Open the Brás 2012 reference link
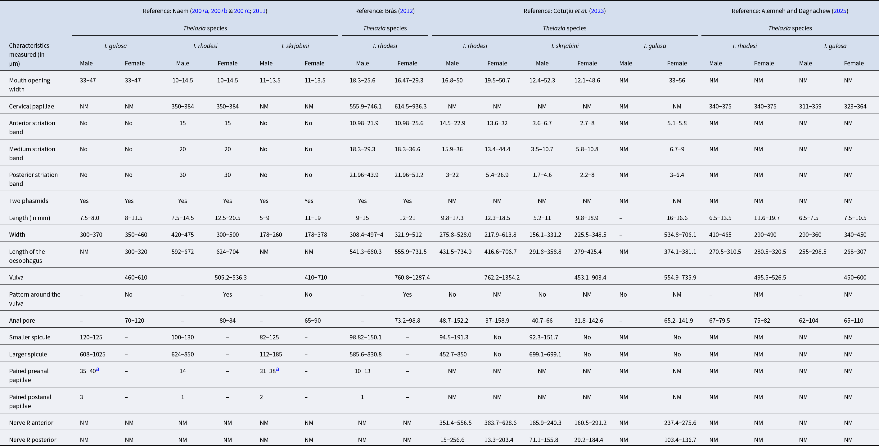 pos(406,11)
